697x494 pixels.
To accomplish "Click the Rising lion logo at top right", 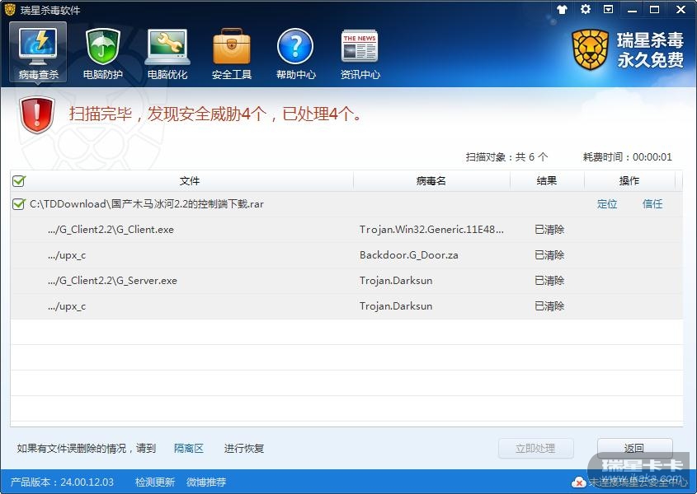I will [x=590, y=49].
